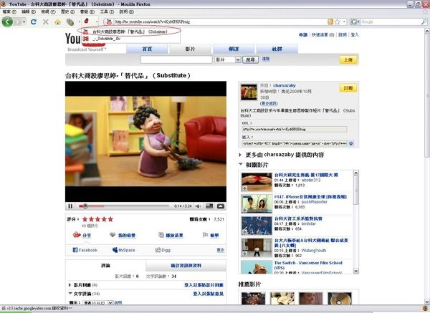Flag the video with the 檢舉 link
The height and width of the screenshot is (313, 430).
pos(211,235)
